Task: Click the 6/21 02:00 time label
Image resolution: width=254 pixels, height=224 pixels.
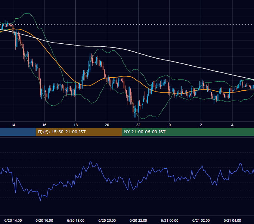Action: coord(201,220)
